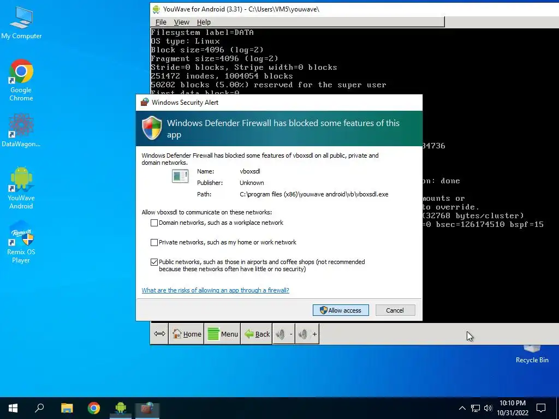Enable Private networks checkbox
Viewport: 559px width, 419px height.
coord(154,242)
